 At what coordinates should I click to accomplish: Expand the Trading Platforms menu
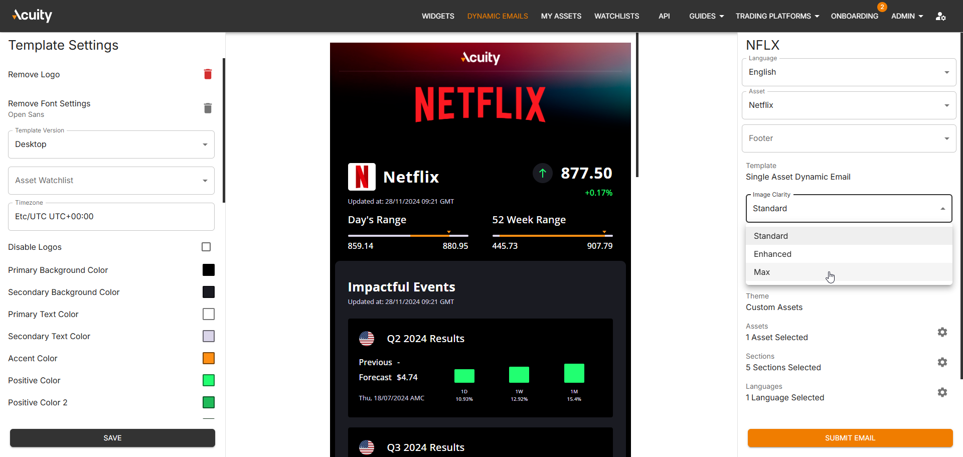[777, 16]
